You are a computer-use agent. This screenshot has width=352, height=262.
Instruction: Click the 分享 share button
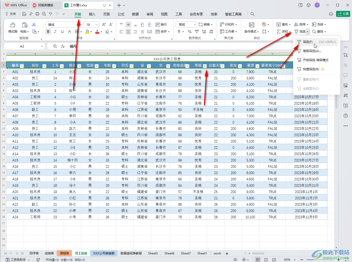pyautogui.click(x=343, y=14)
